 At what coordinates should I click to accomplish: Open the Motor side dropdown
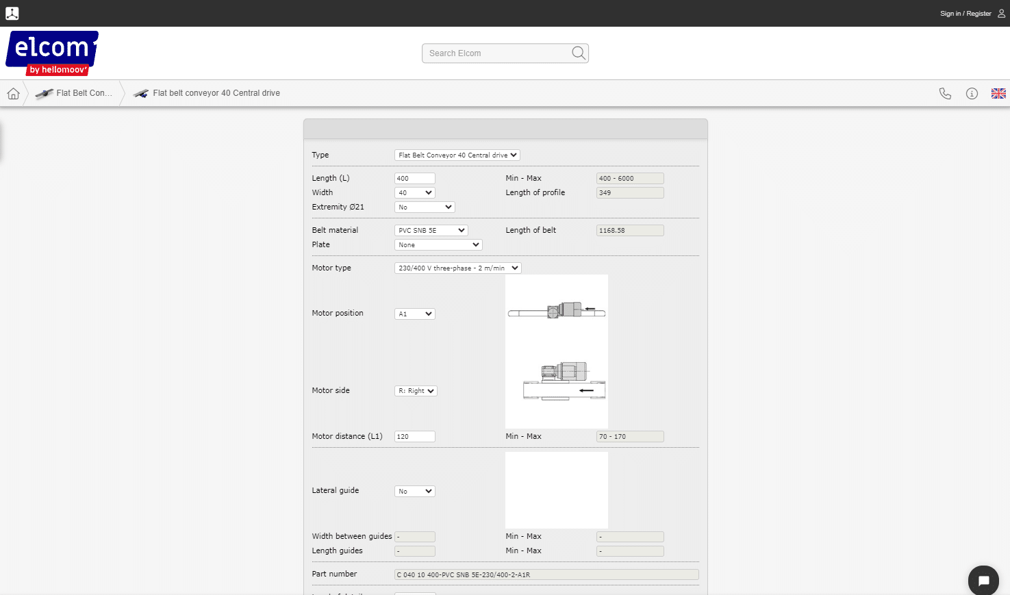pos(416,391)
